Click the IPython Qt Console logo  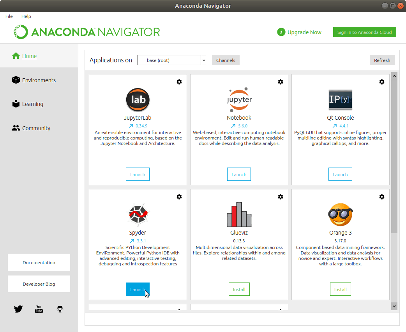coord(340,100)
